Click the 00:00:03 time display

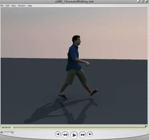(6, 127)
